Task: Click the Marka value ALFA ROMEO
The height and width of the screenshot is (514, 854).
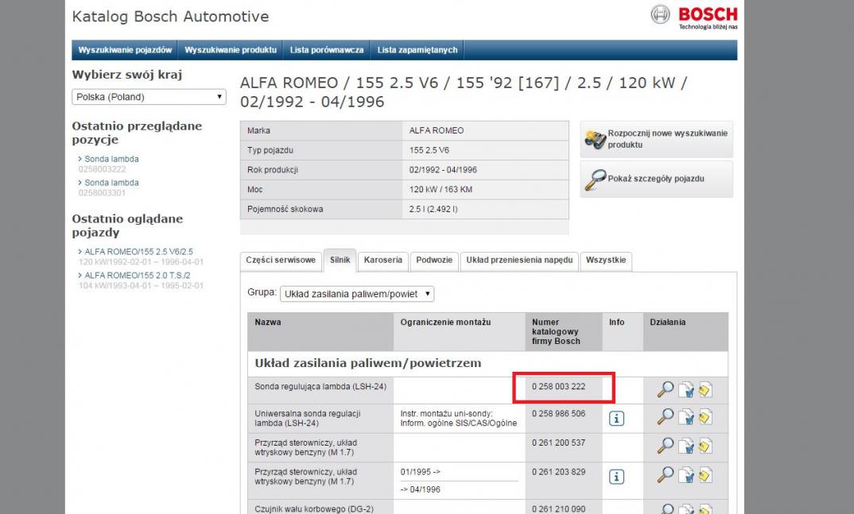Action: [437, 131]
